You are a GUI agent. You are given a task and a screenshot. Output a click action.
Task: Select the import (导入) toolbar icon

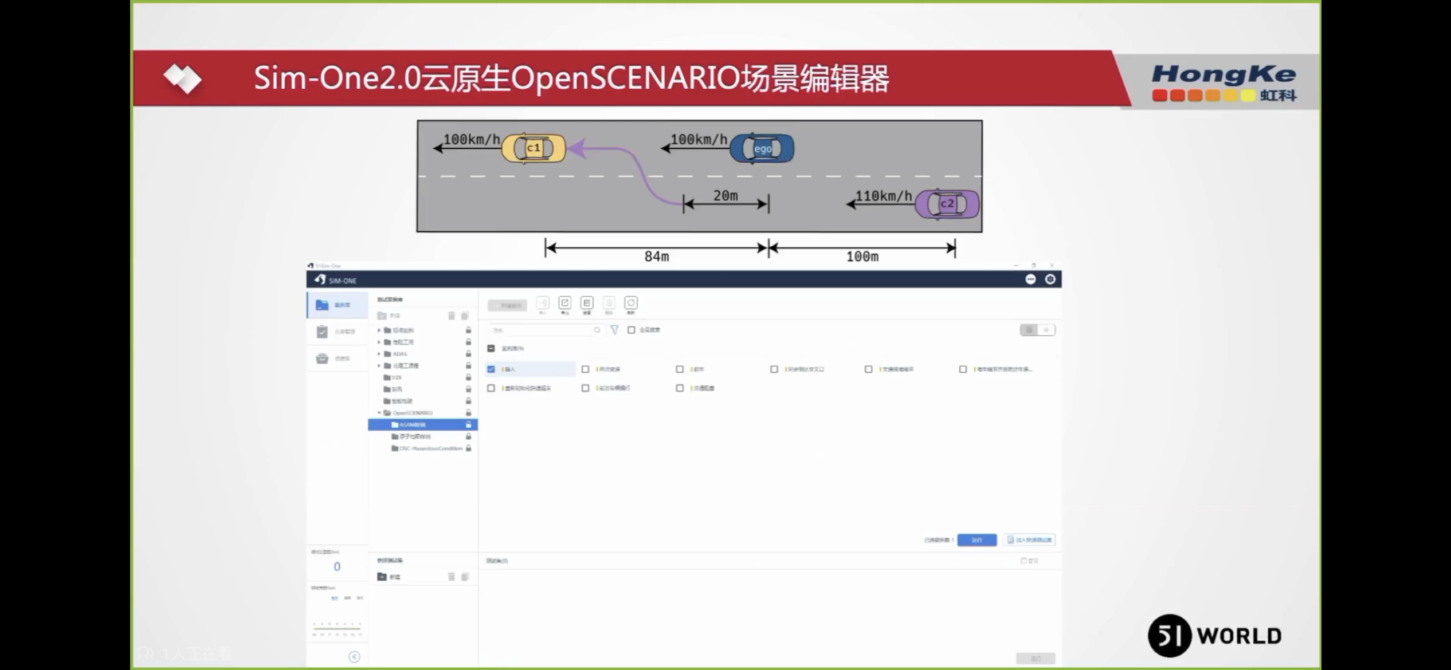coord(543,304)
